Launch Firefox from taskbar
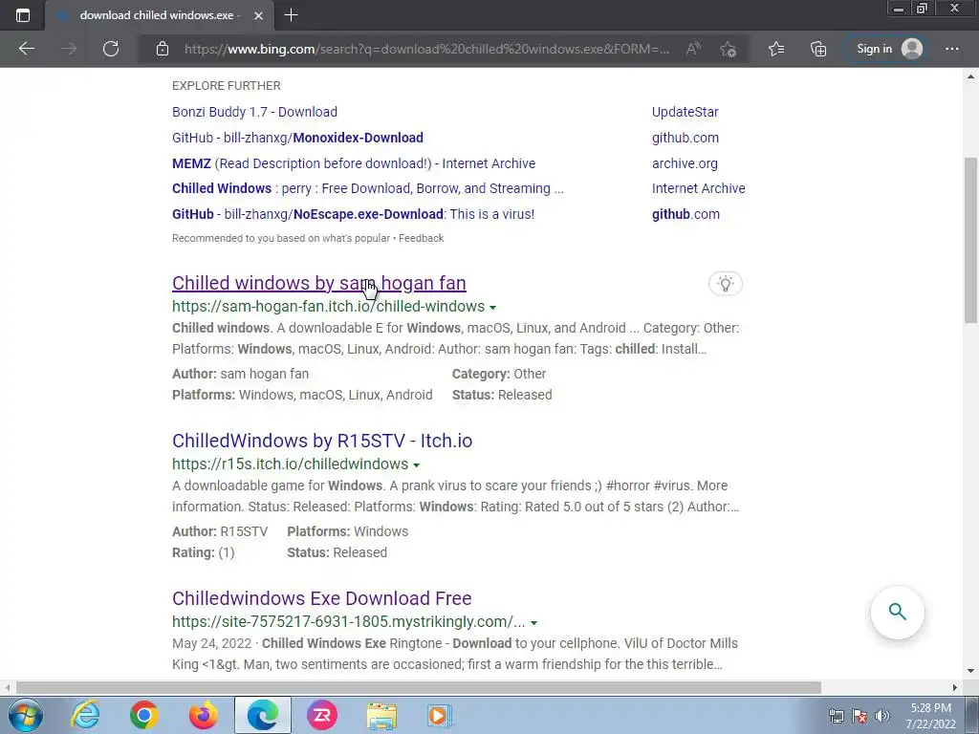Viewport: 979px width, 734px height. pyautogui.click(x=204, y=715)
